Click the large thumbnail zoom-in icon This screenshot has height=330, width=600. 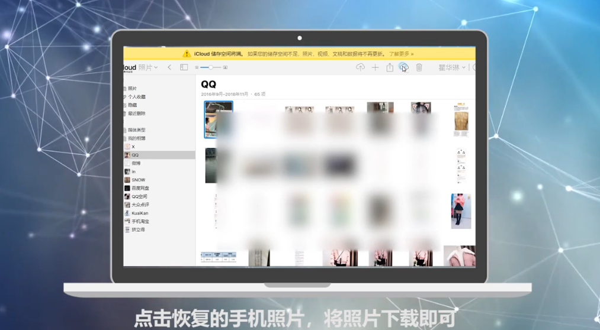[226, 67]
